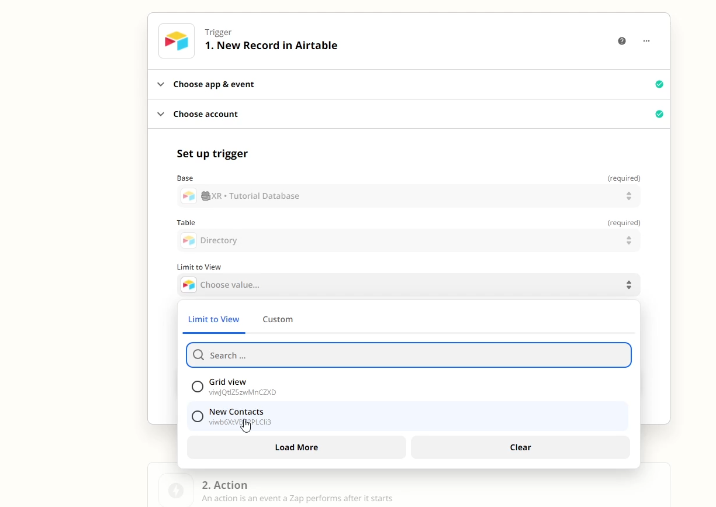
Task: Click the Load More button
Action: pyautogui.click(x=296, y=447)
